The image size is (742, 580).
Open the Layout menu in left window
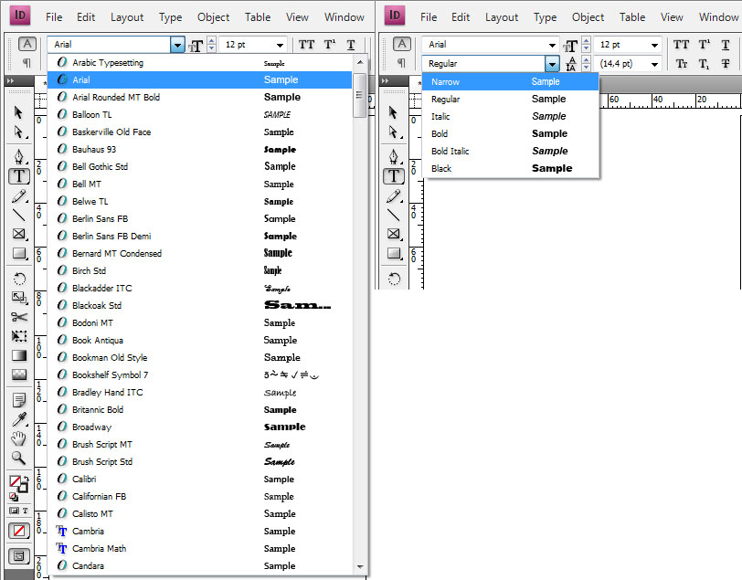point(127,17)
